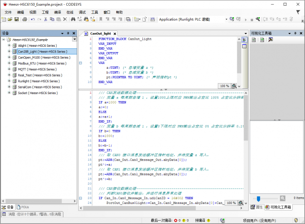Viewport: 305px width, 224px height.
Task: Switch declaration editor to textual view icon
Action: point(244,40)
